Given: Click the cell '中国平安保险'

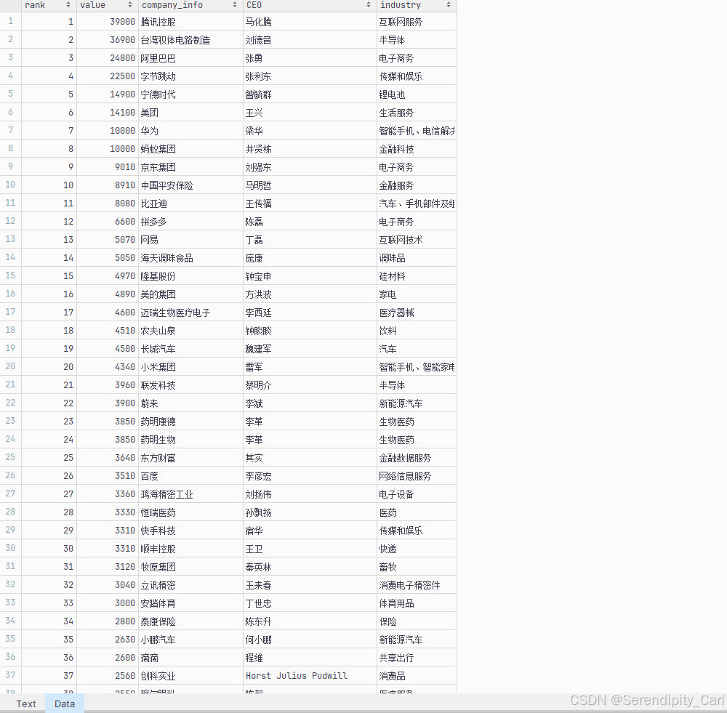Looking at the screenshot, I should (x=190, y=185).
